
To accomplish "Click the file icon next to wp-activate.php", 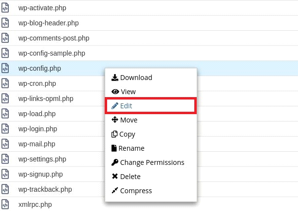I will click(5, 8).
